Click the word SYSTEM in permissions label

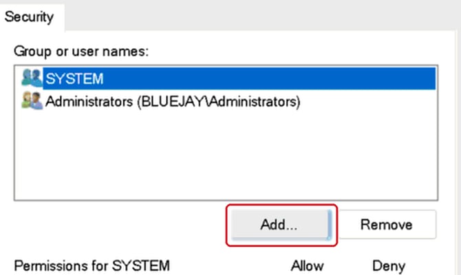[141, 265]
